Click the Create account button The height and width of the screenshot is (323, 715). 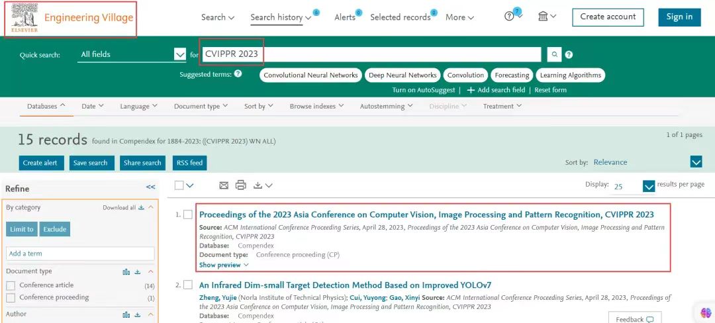pos(608,17)
